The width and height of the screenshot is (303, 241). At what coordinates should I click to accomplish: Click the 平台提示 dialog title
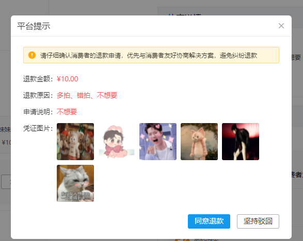coord(34,26)
